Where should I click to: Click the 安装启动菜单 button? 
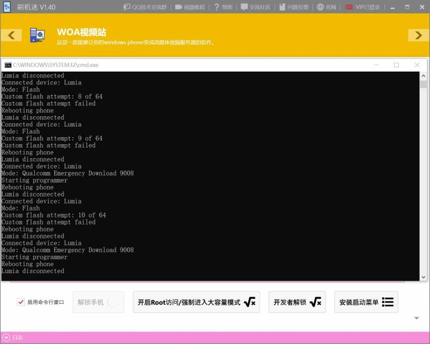click(x=366, y=302)
